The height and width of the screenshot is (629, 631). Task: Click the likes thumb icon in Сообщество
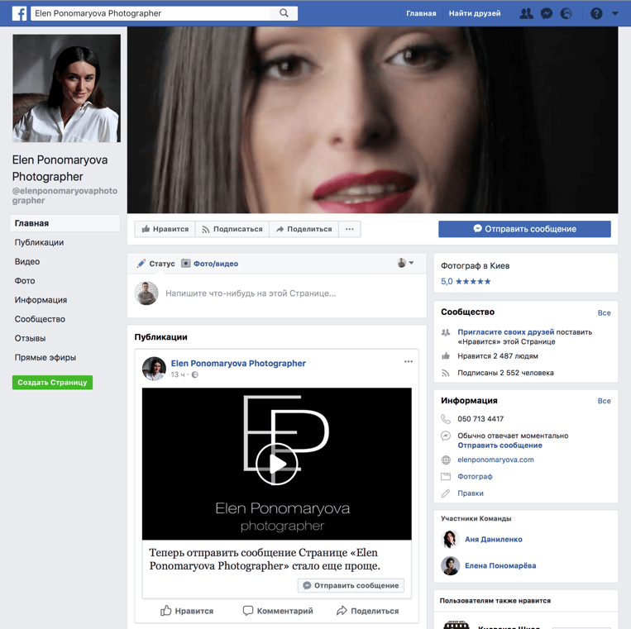[446, 356]
